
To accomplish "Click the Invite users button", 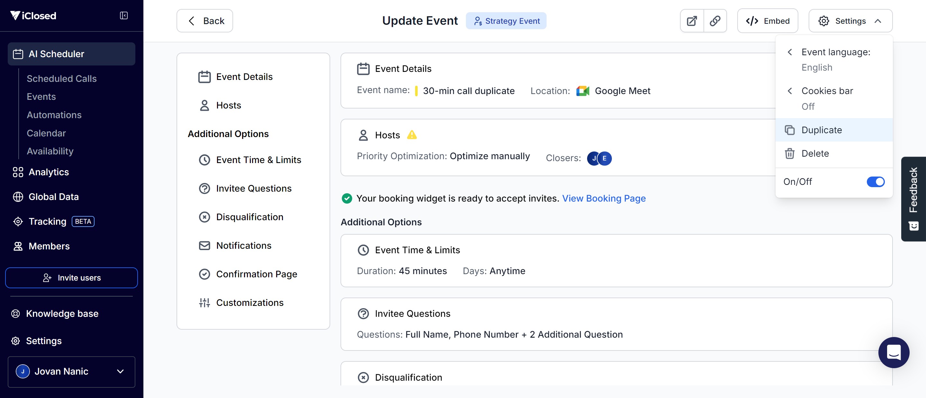I will pyautogui.click(x=71, y=278).
